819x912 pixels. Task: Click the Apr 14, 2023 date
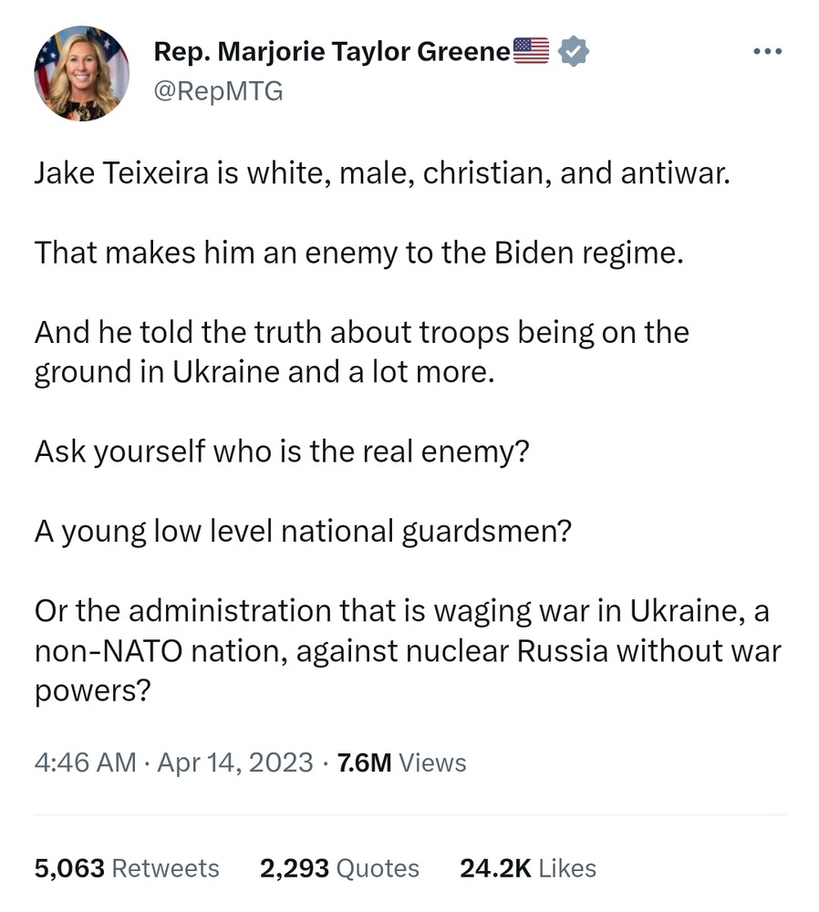click(x=234, y=762)
